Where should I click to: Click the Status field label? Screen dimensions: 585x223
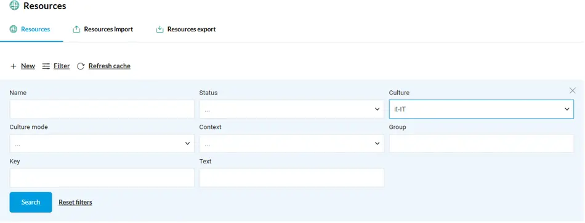pos(208,93)
